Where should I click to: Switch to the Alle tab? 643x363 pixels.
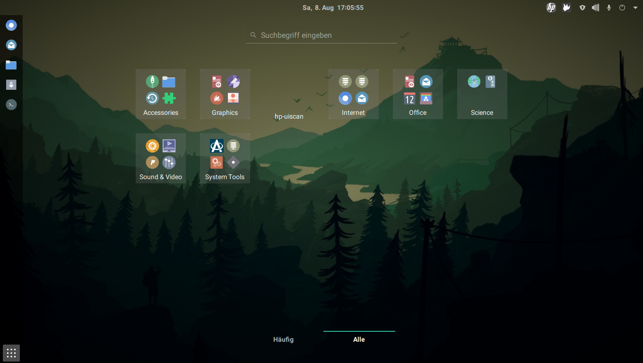coord(359,339)
